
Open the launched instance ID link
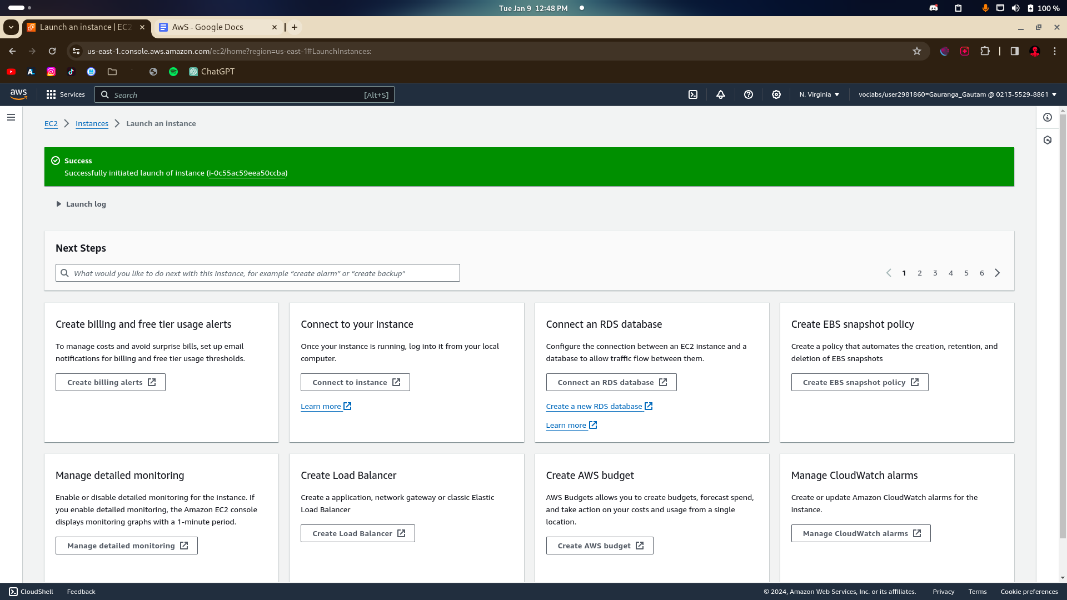(247, 173)
